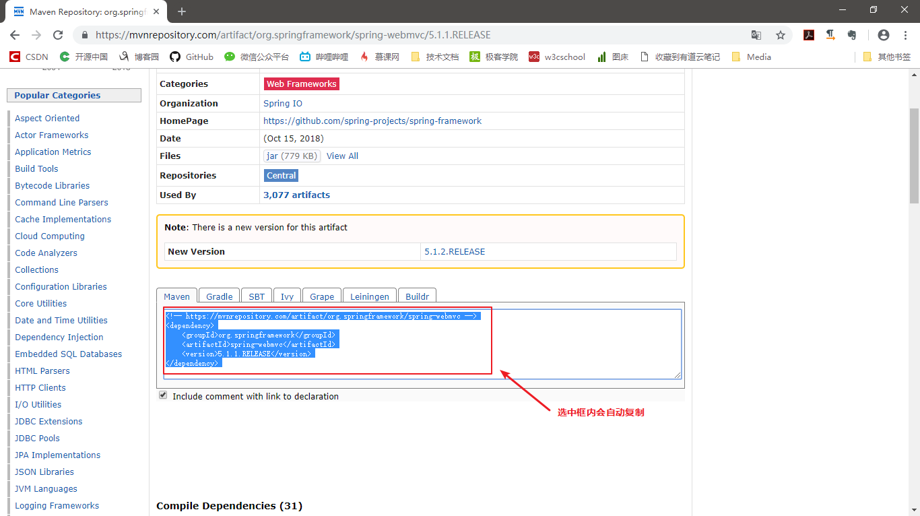920x516 pixels.
Task: Open new tab with plus button
Action: click(x=182, y=11)
